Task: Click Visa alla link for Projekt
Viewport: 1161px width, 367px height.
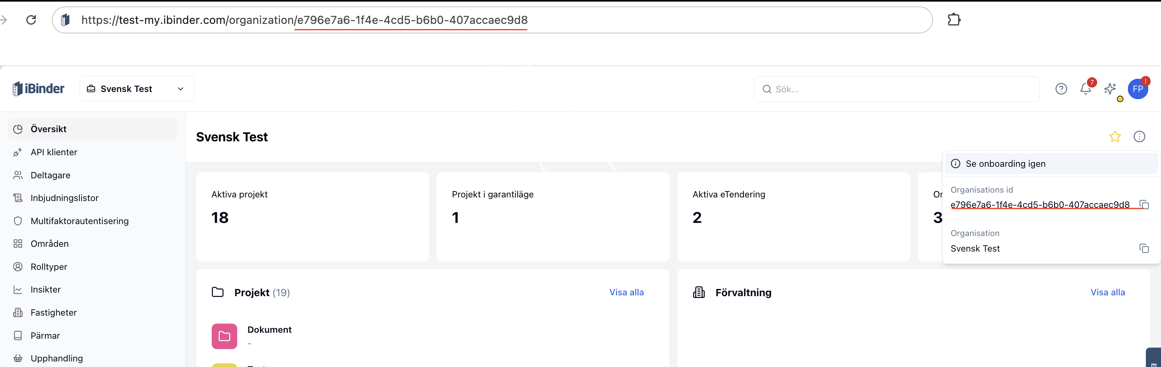Action: click(626, 292)
